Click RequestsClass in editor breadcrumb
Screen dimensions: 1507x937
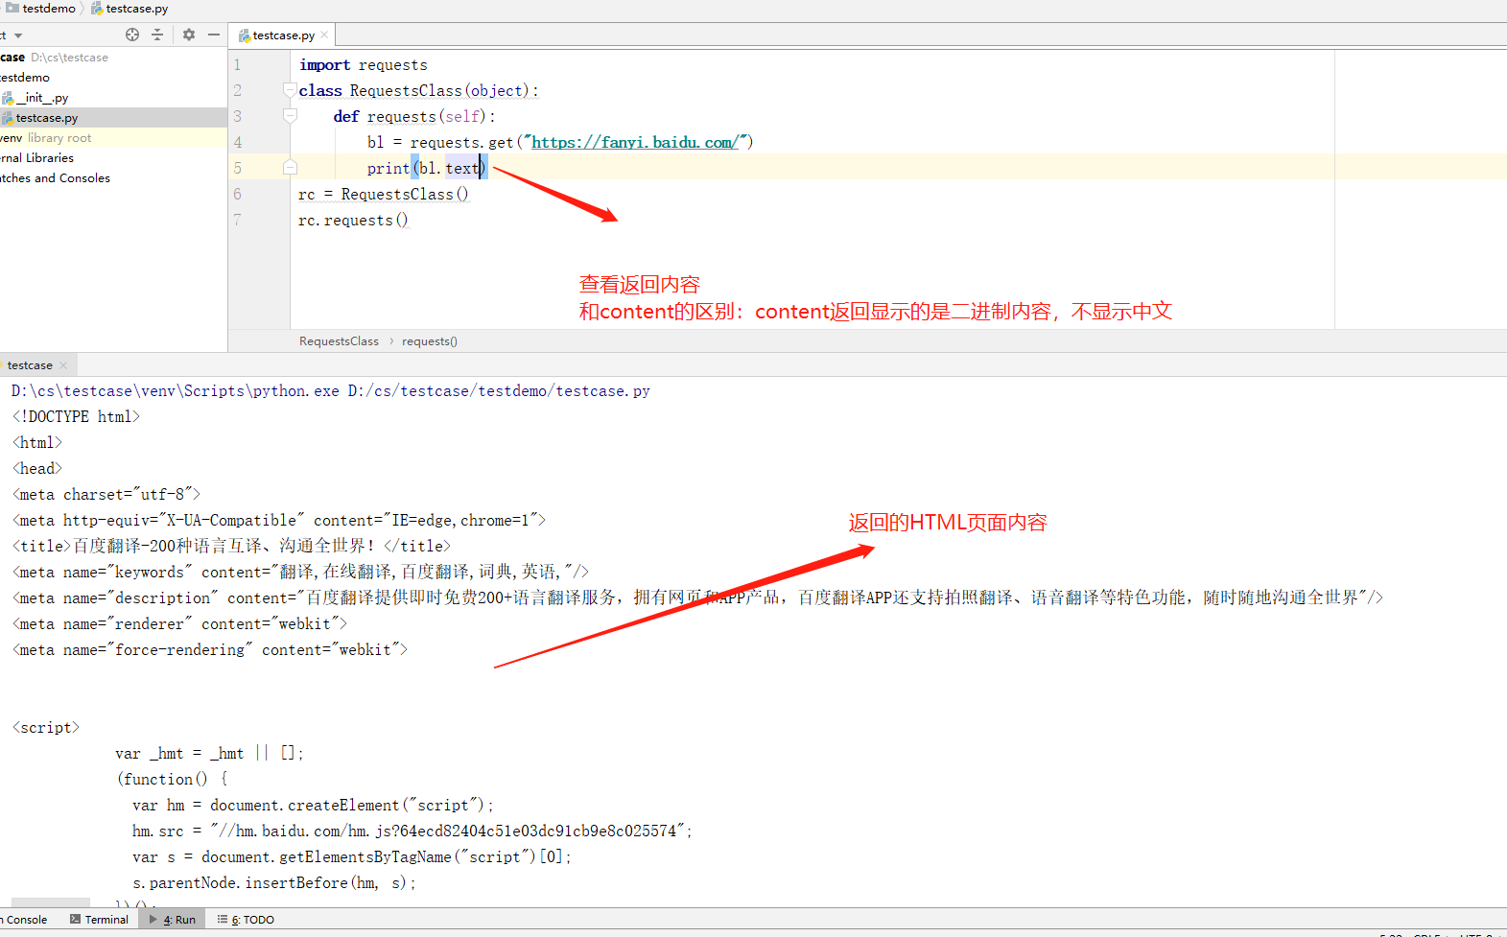pyautogui.click(x=339, y=341)
